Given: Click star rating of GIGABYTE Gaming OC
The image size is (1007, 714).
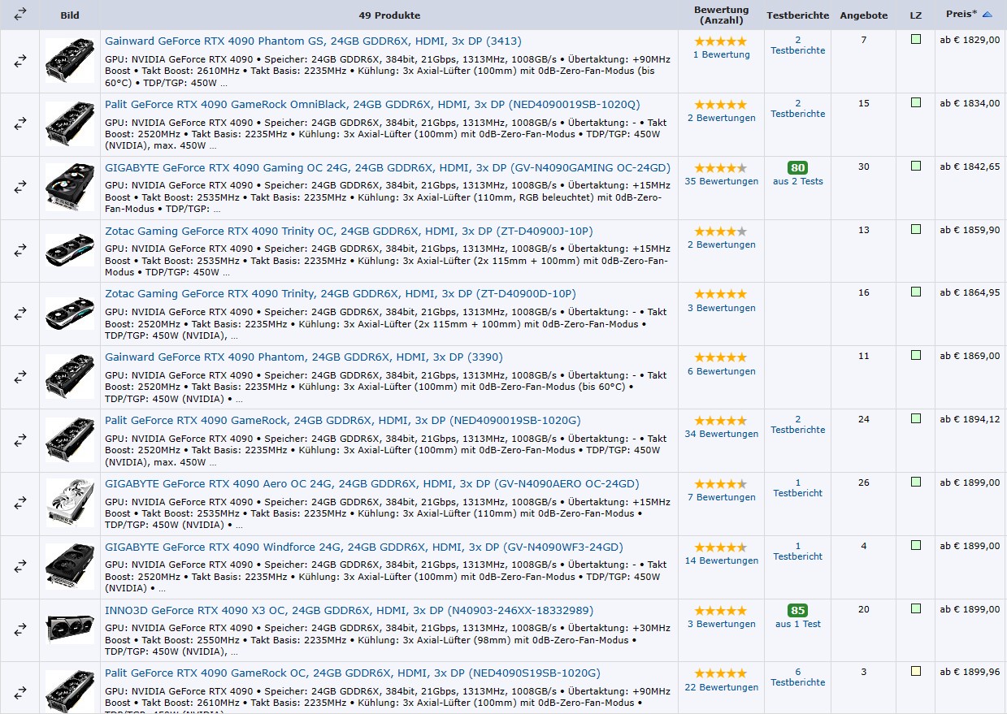Looking at the screenshot, I should [720, 168].
